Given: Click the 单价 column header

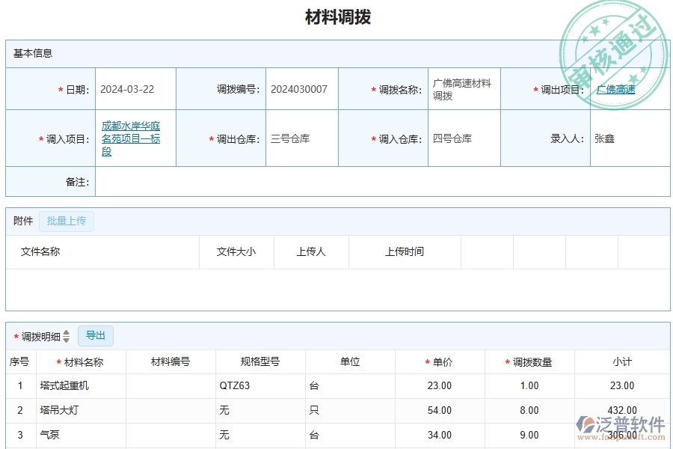Looking at the screenshot, I should coord(441,361).
